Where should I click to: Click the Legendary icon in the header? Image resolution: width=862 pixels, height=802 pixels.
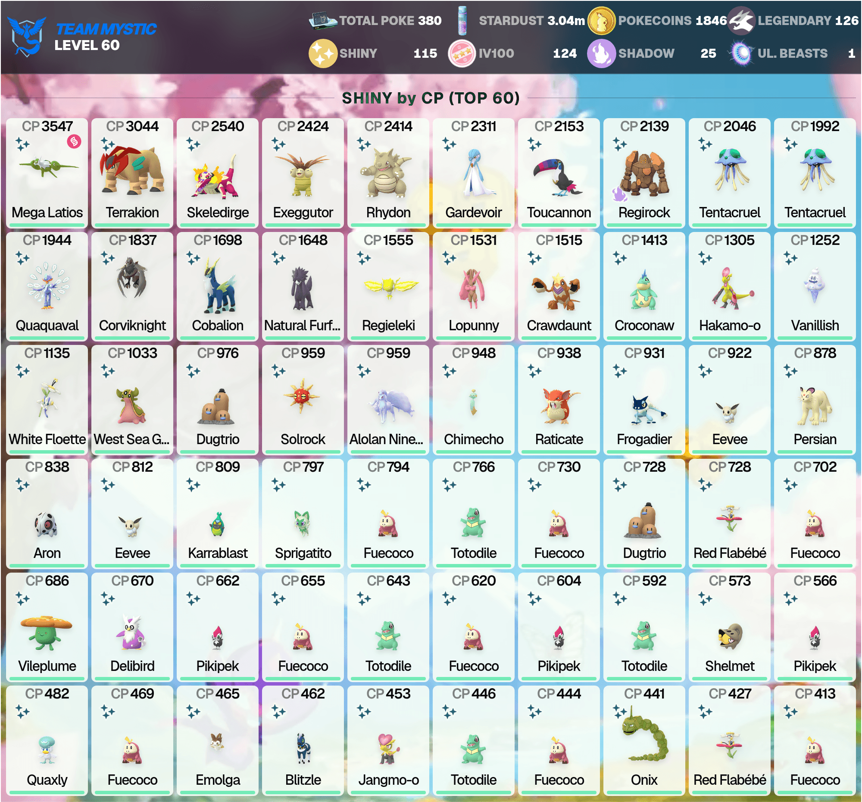(741, 21)
